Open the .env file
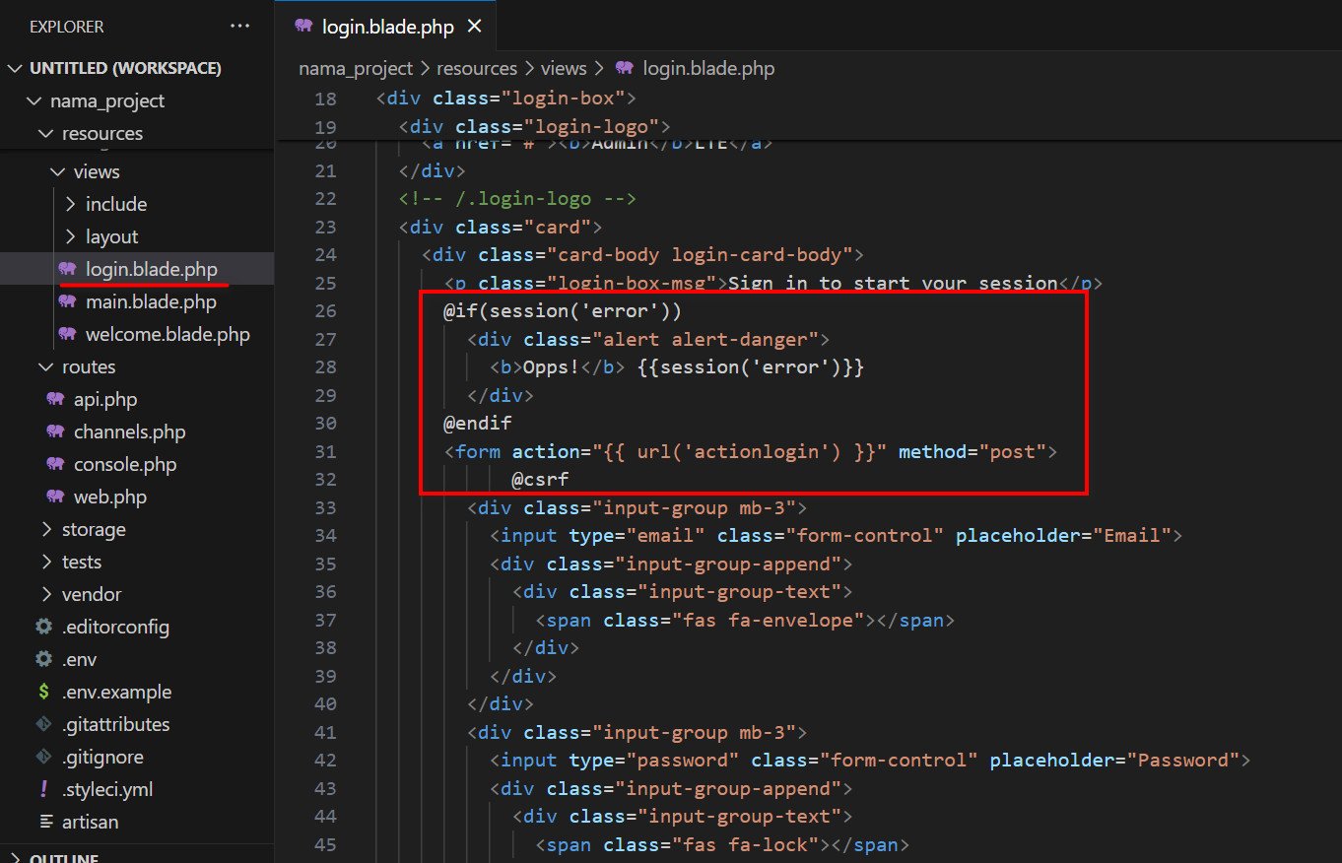 (x=137, y=659)
